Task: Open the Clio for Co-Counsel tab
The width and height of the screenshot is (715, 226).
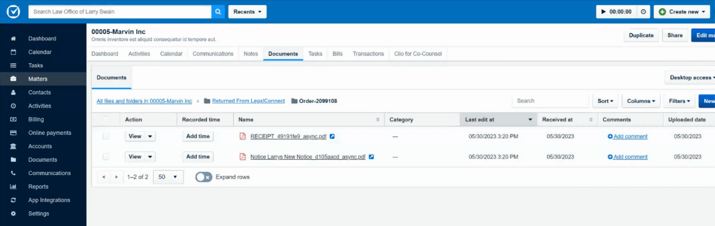Action: [418, 54]
